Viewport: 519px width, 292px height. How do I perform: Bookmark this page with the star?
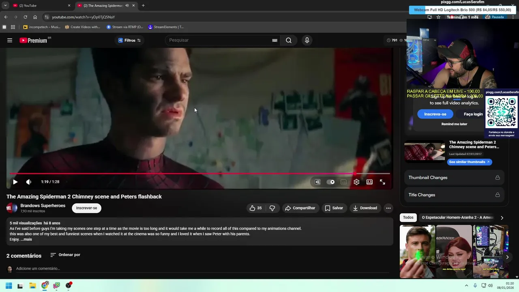[438, 17]
